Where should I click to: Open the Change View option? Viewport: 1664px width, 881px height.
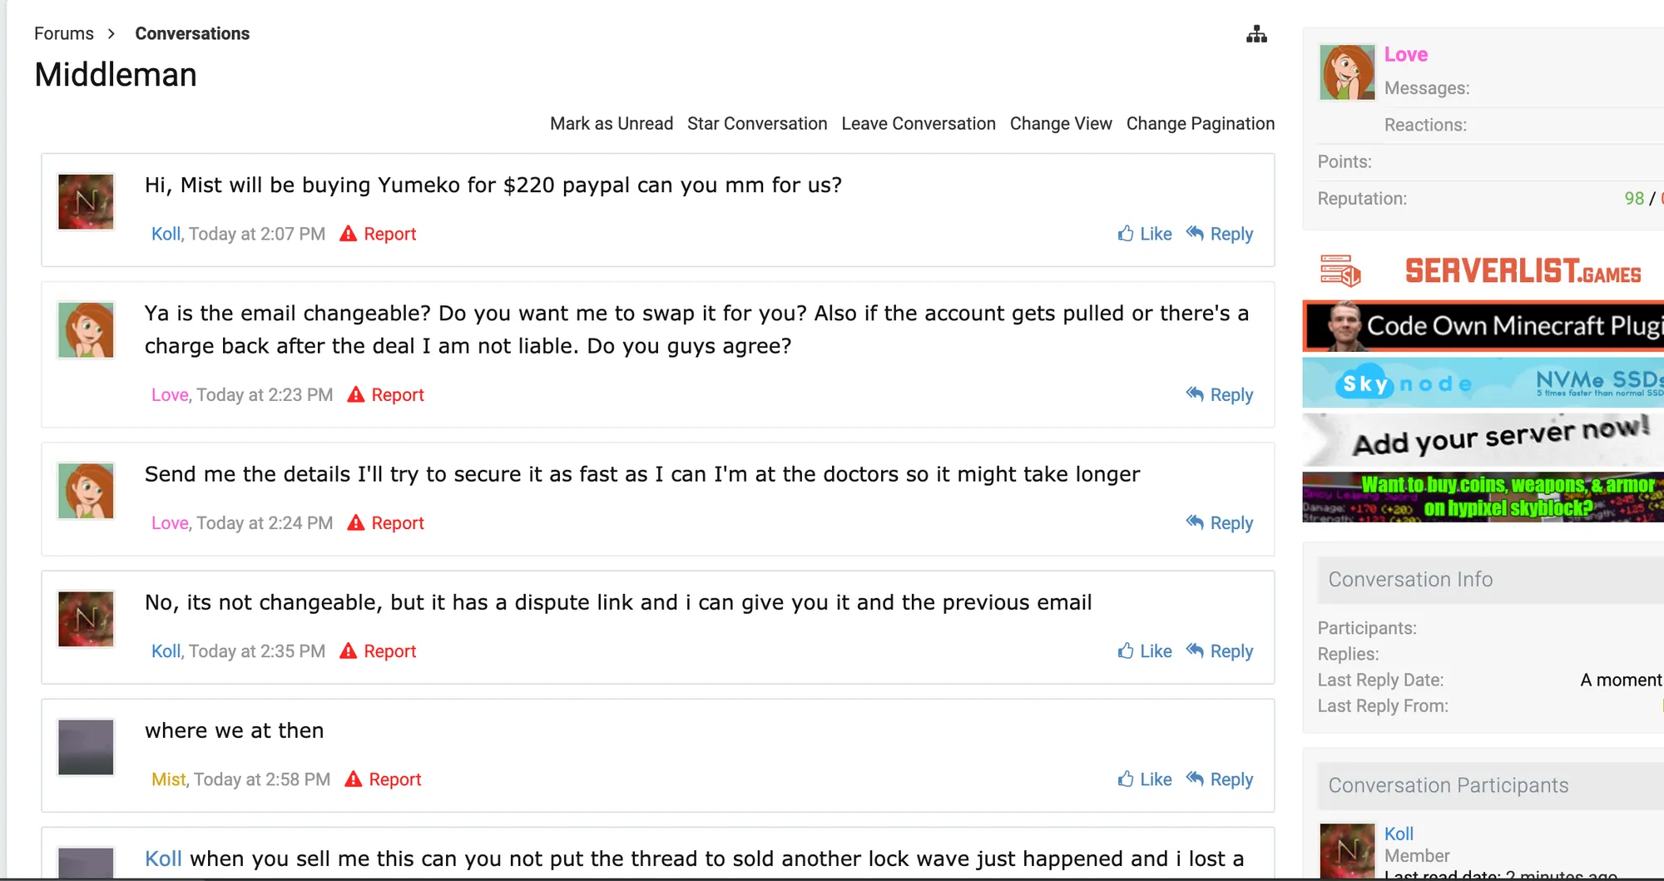(1061, 123)
